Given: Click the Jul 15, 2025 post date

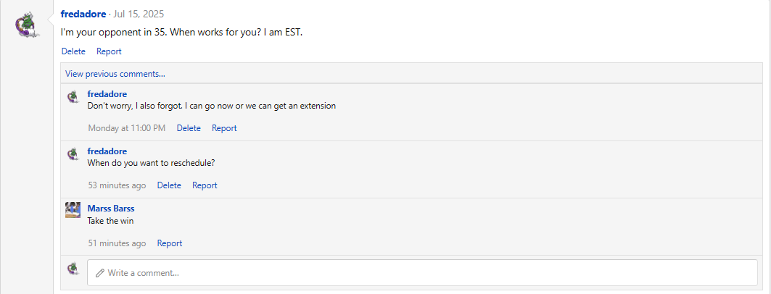Looking at the screenshot, I should point(139,14).
